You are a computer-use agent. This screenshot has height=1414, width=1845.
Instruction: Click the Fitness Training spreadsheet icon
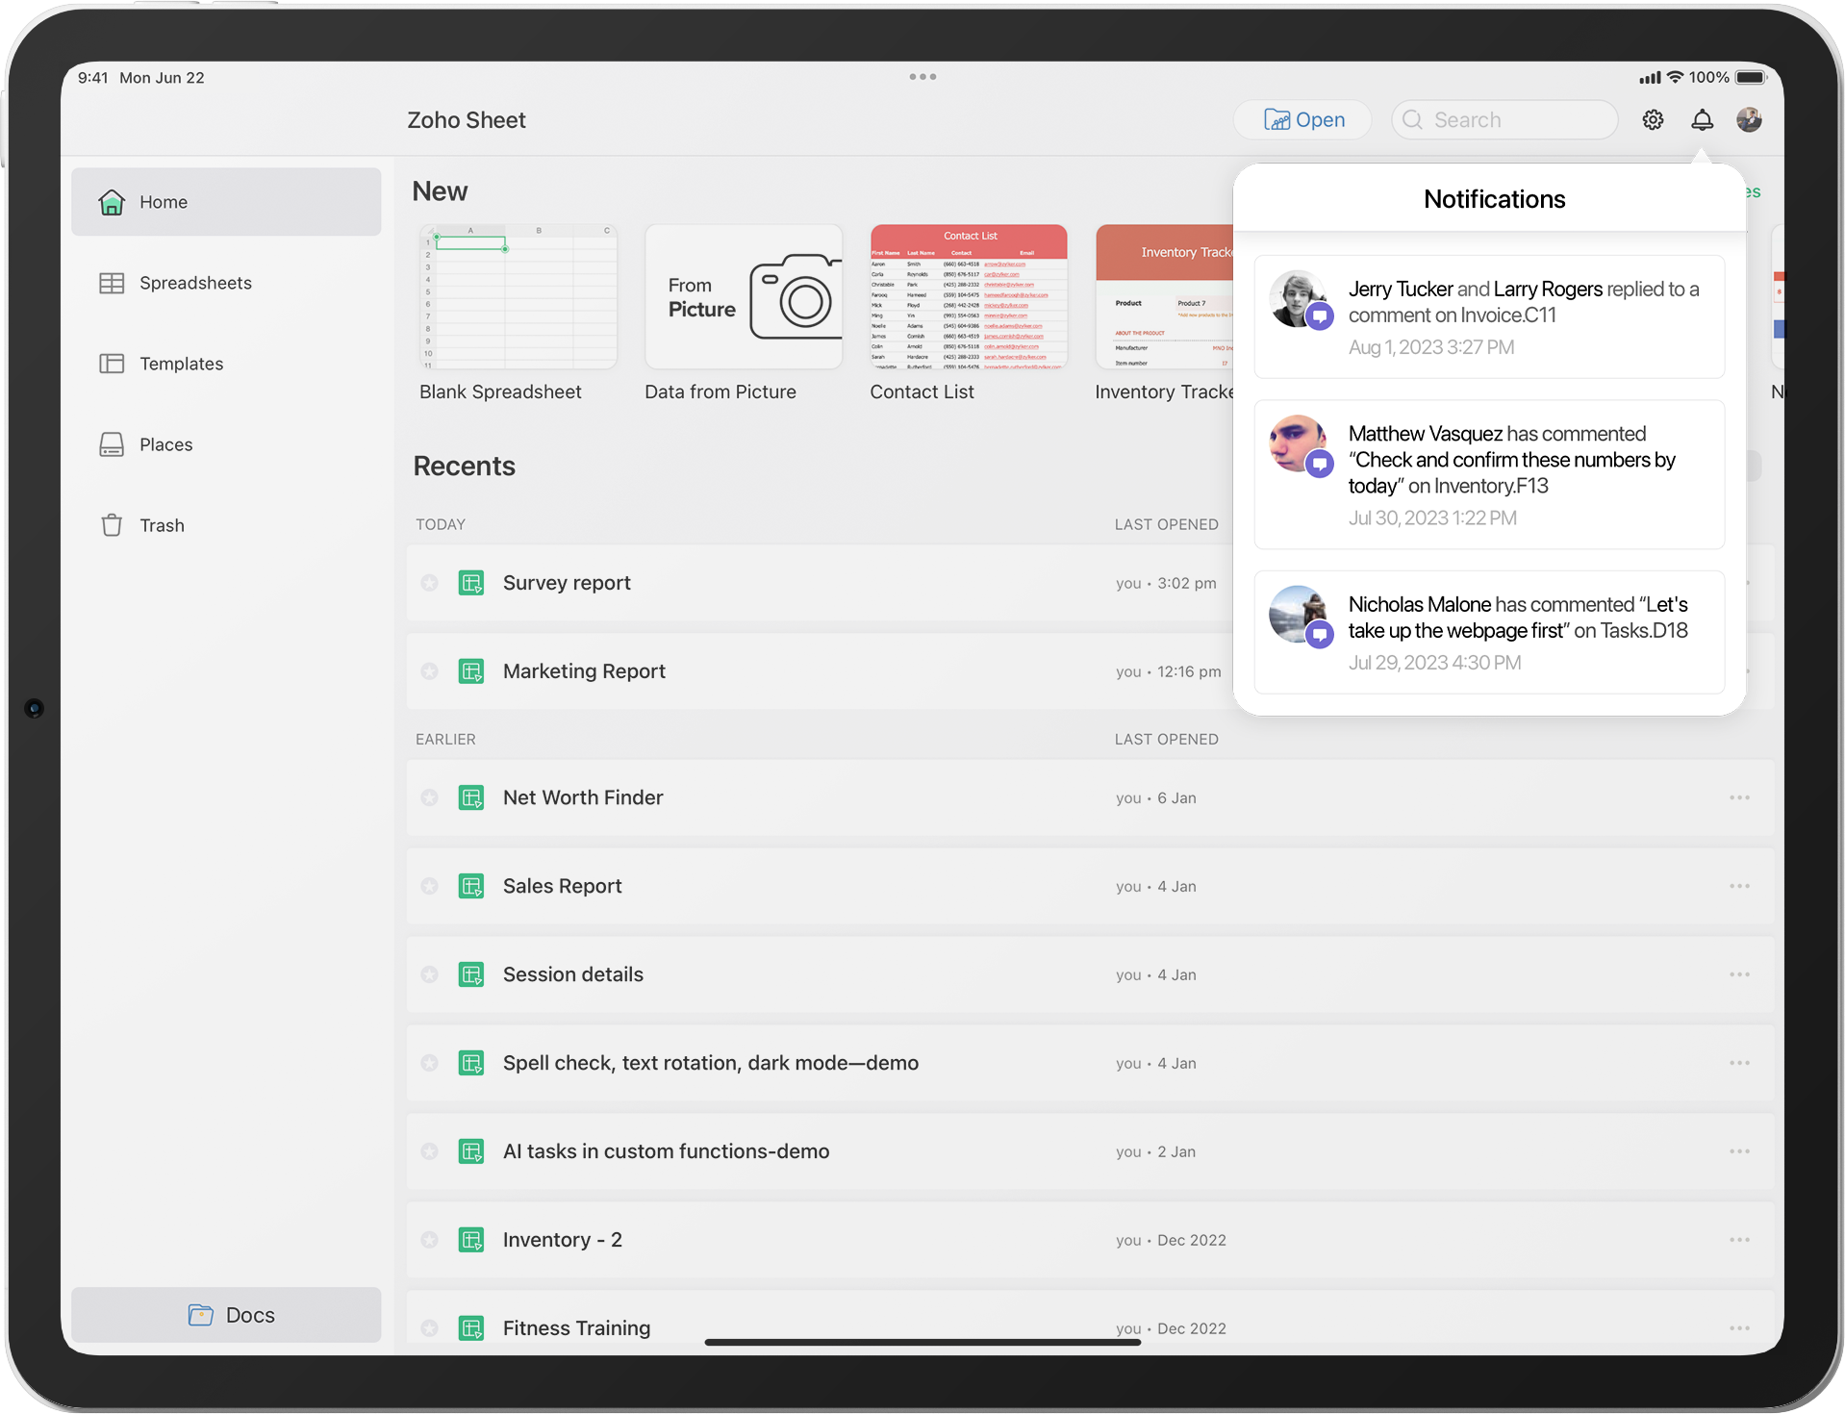click(x=471, y=1328)
